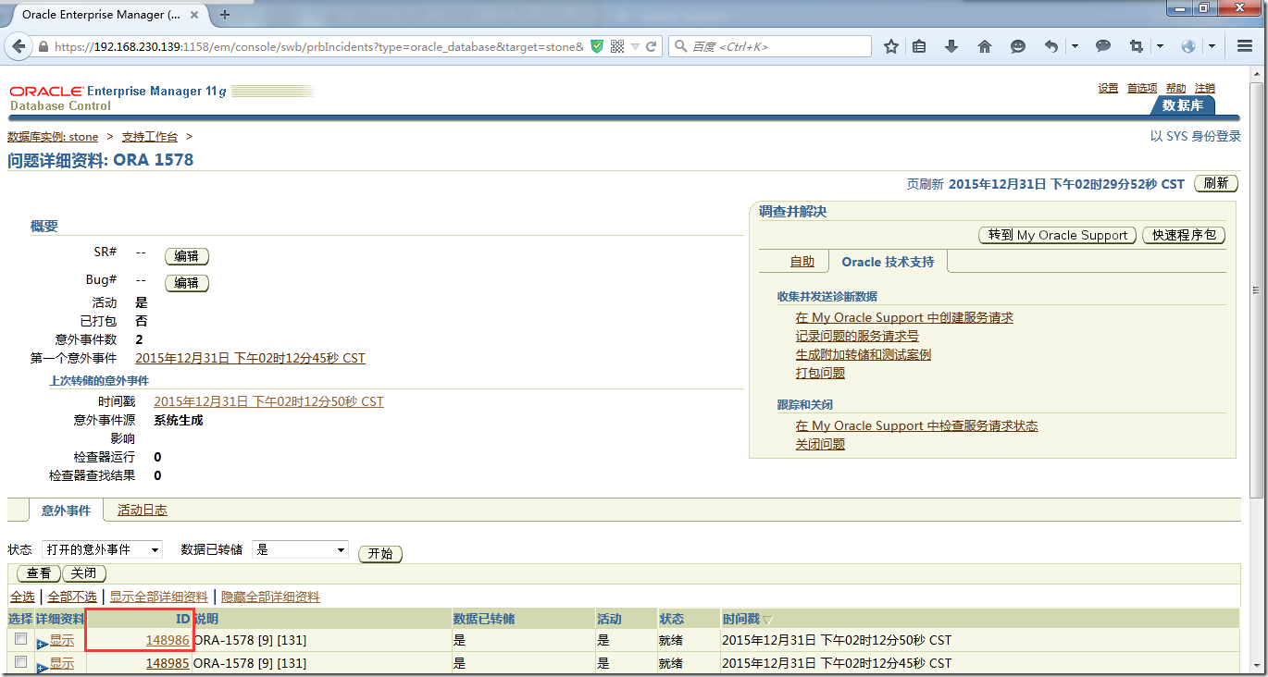Open incident ID 148986 link
The image size is (1268, 677).
(x=168, y=640)
